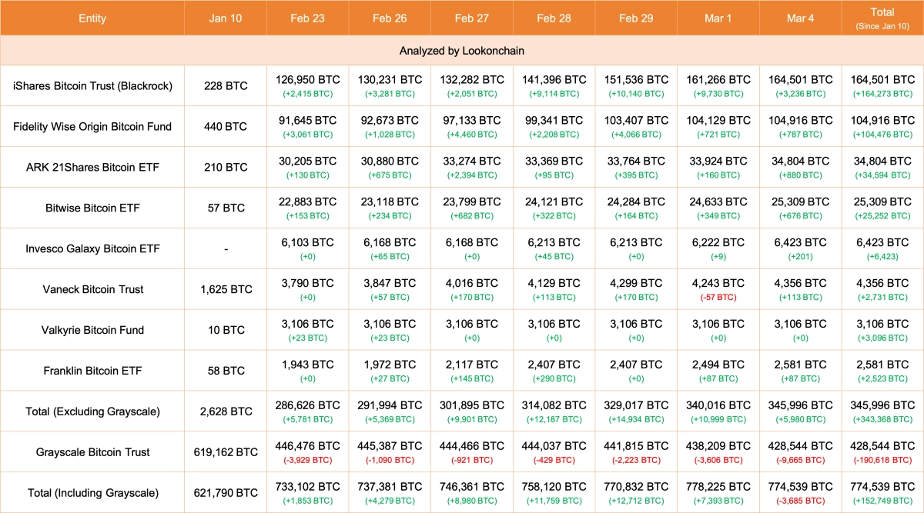
Task: Click the 130,231 BTC cell
Action: 390,86
